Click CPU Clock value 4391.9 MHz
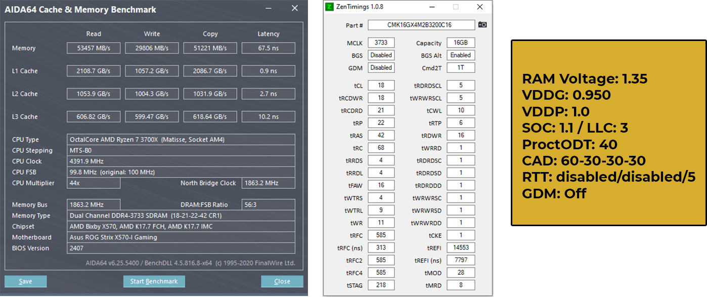707x297 pixels. pyautogui.click(x=181, y=161)
